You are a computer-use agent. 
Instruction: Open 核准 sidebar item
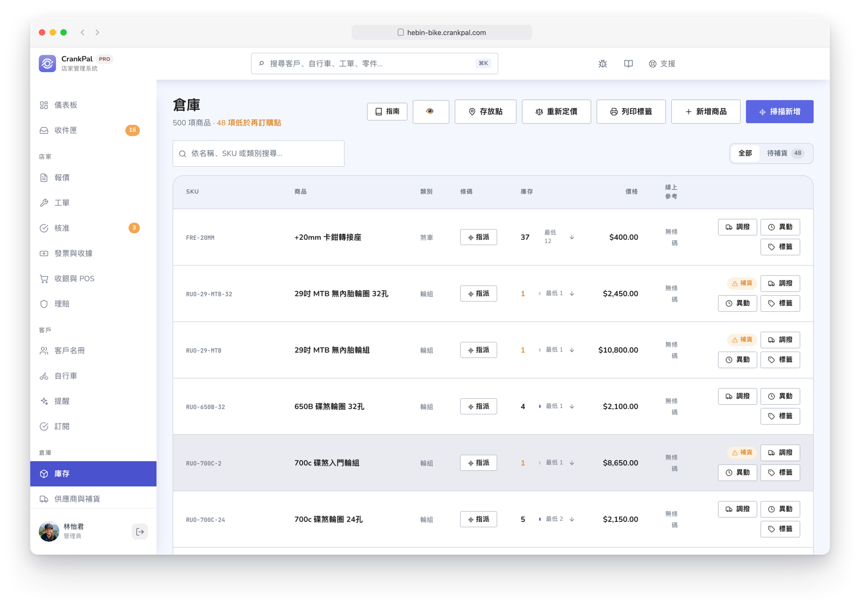93,228
